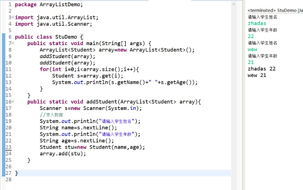The height and width of the screenshot is (190, 303).
Task: Click the addStudent(array) call on line 9
Action: [x=67, y=56]
